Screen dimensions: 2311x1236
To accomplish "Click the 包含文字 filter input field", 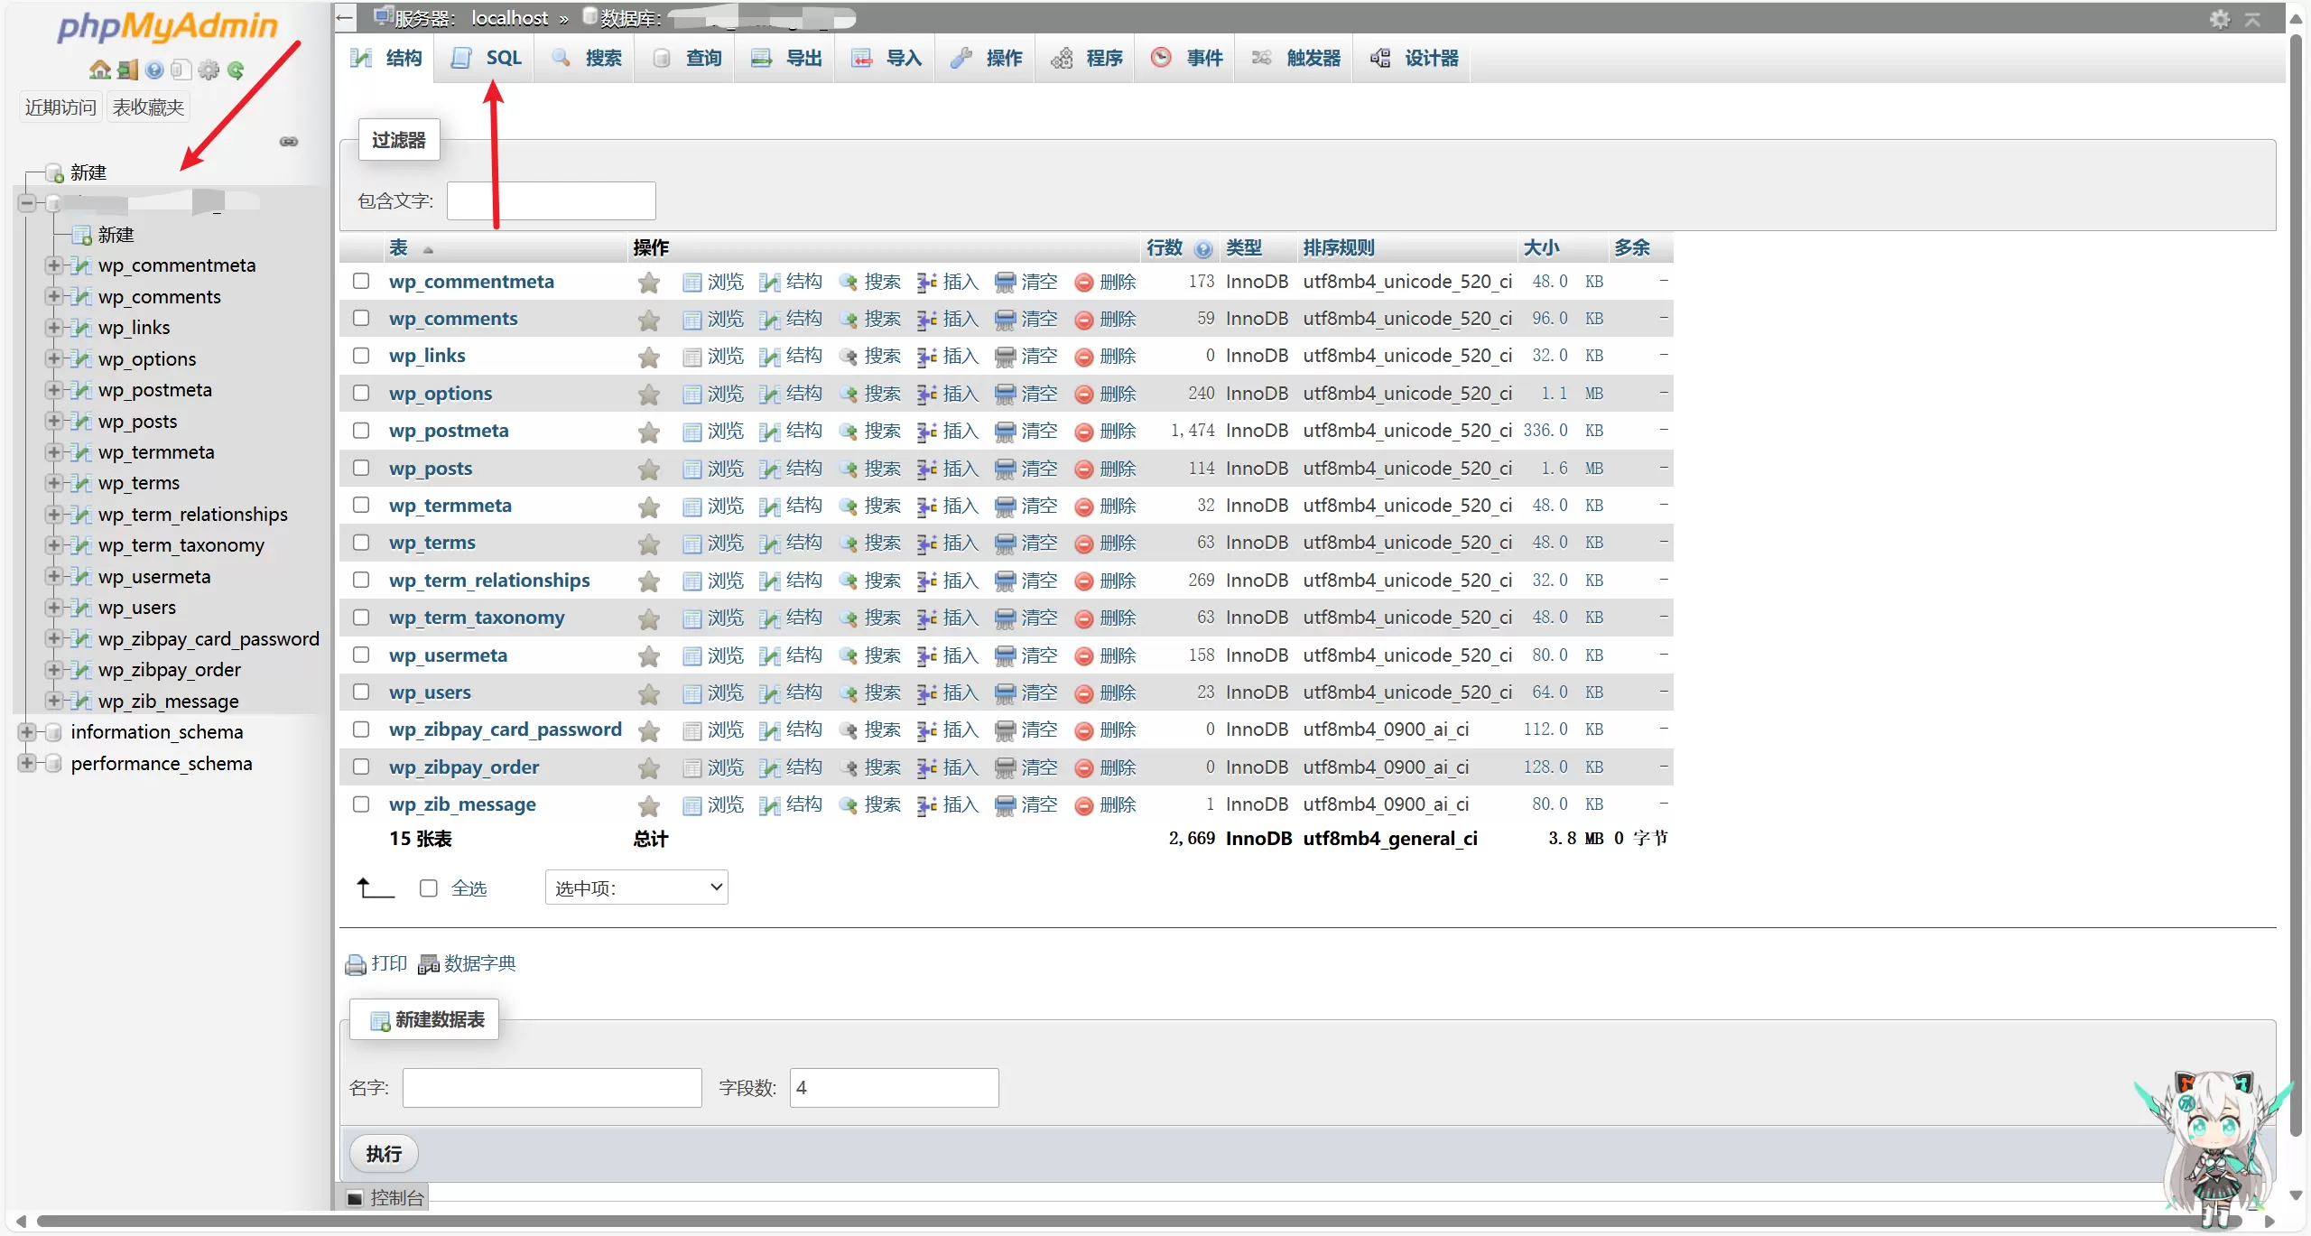I will (x=551, y=200).
